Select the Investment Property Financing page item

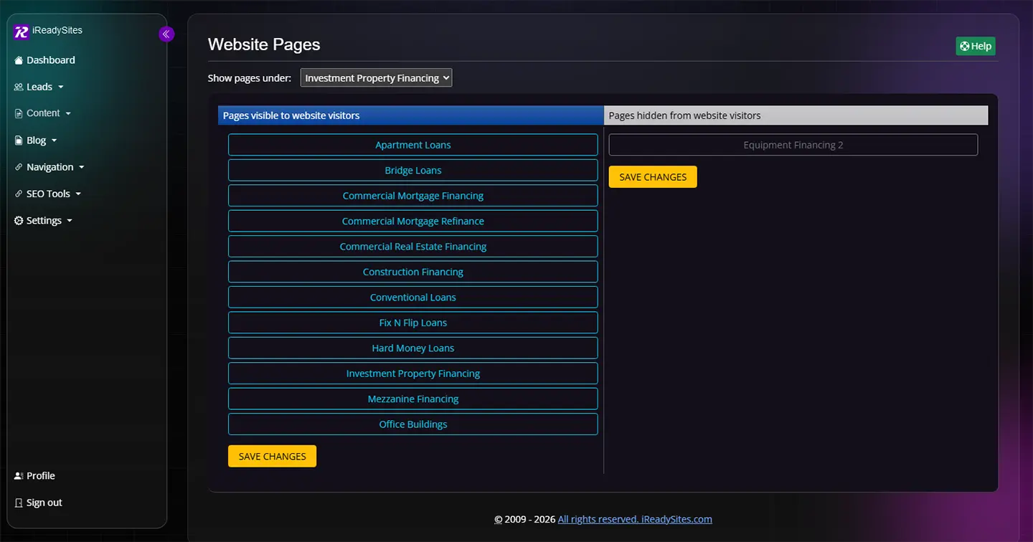(x=413, y=374)
